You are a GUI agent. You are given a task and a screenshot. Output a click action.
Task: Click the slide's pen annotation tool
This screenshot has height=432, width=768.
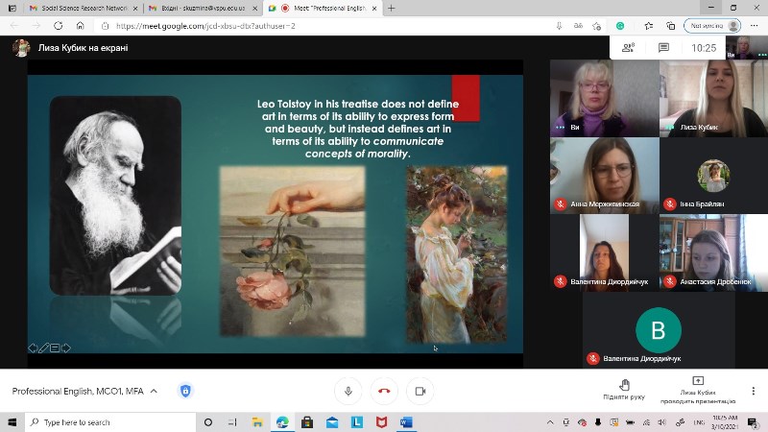[x=43, y=348]
